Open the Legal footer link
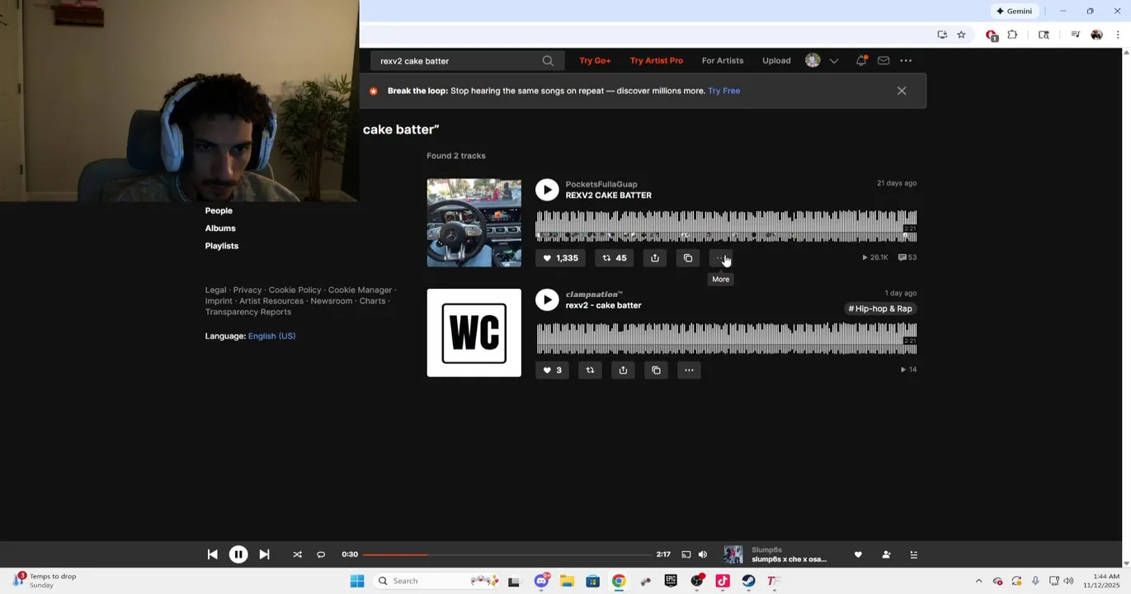The image size is (1131, 594). click(215, 290)
